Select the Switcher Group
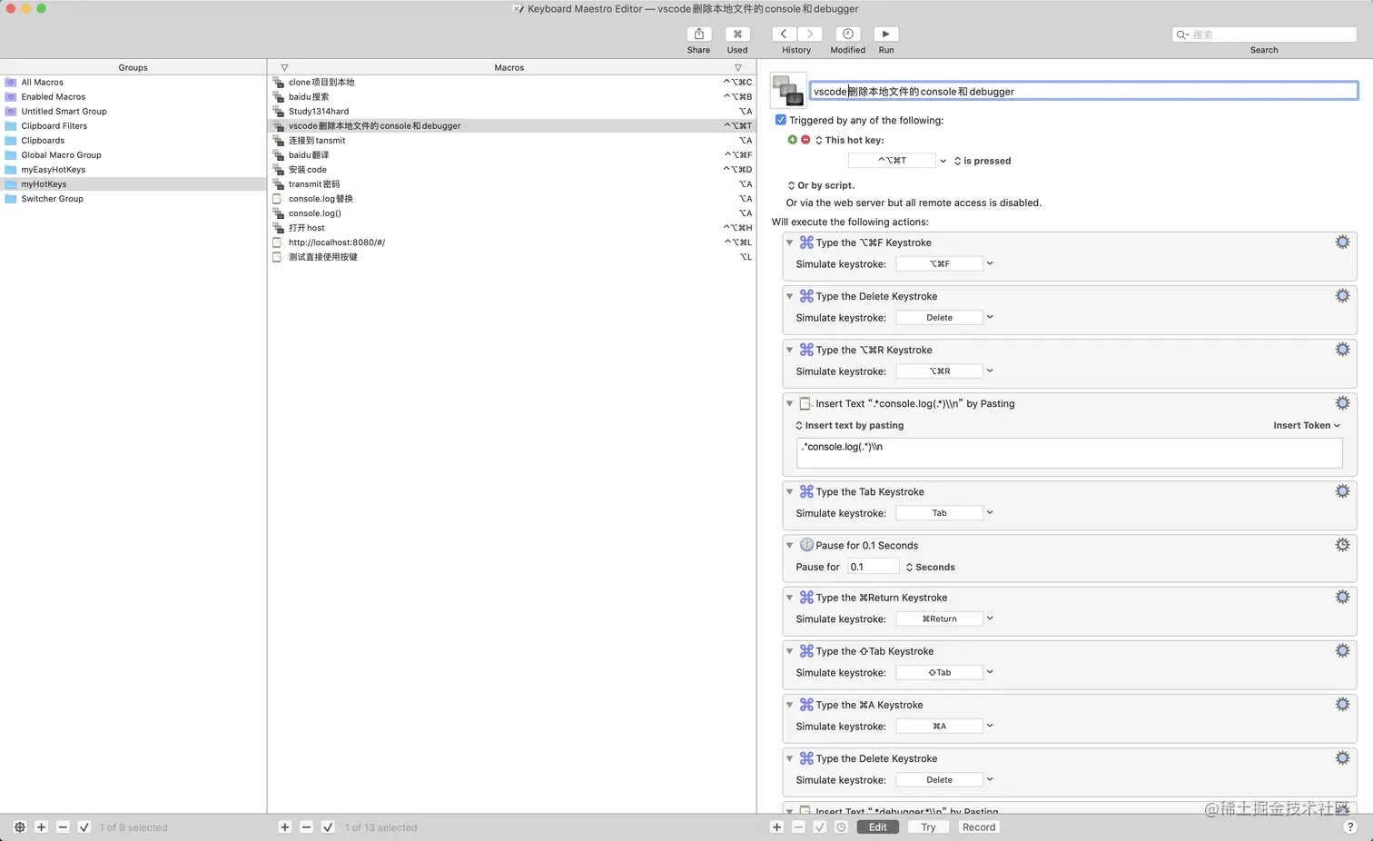The image size is (1373, 841). click(133, 198)
